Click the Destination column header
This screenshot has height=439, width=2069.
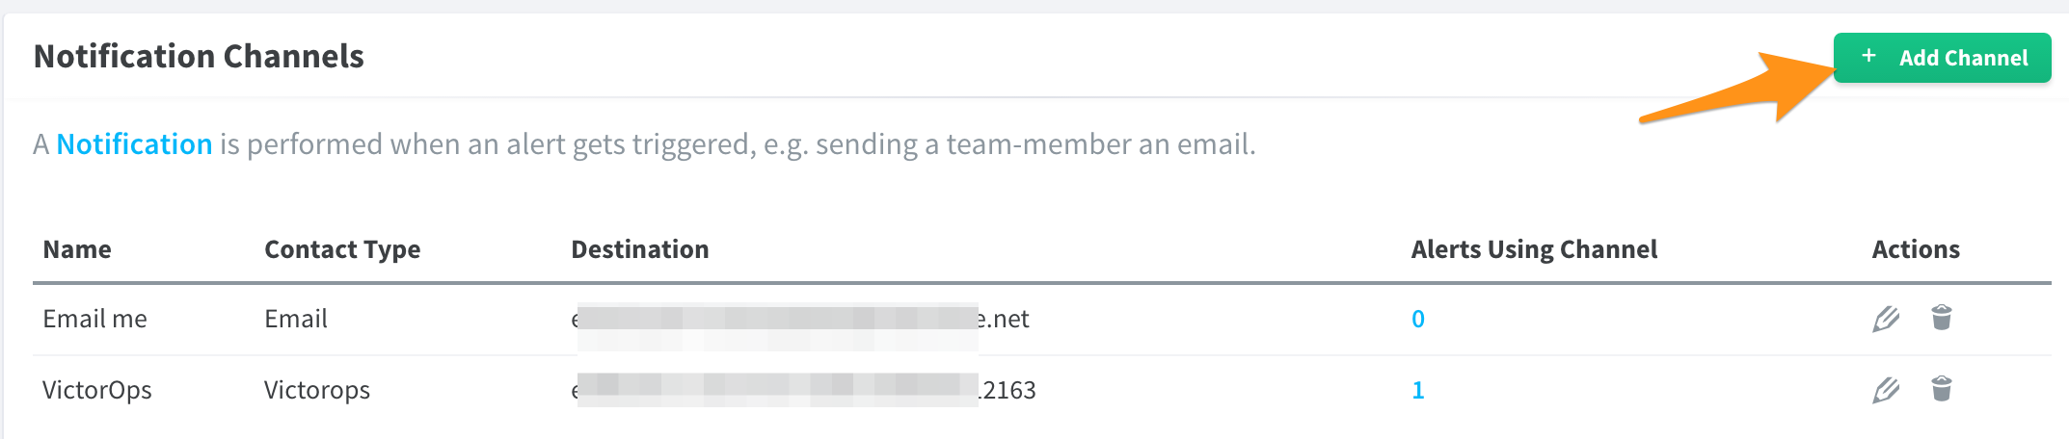coord(640,249)
